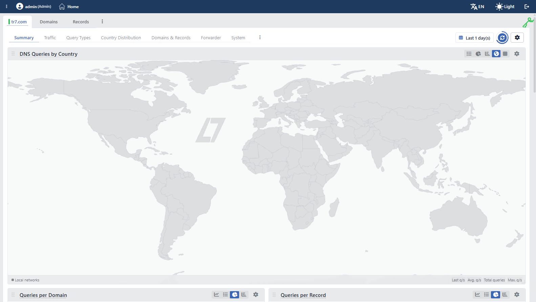Switch to the Domains & Records tab
The image size is (536, 302).
pos(171,38)
